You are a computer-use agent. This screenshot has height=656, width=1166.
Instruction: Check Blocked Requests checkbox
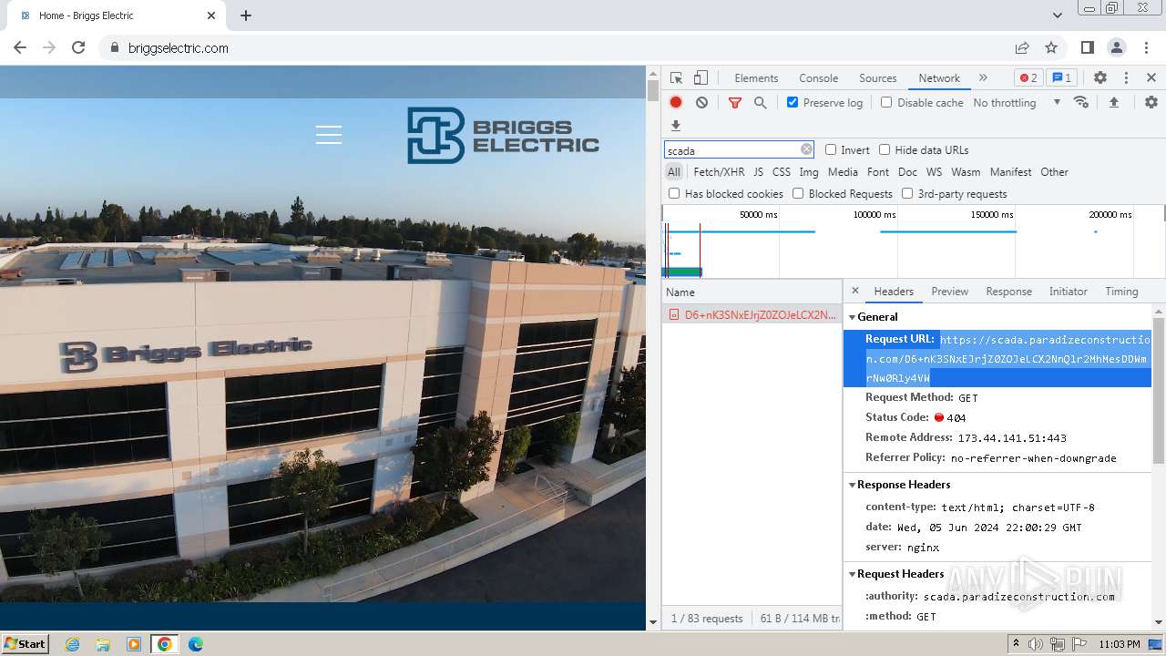click(798, 193)
